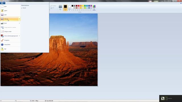182x102 pixels.
Task: Choose Open in the Paint menu
Action: coord(10,10)
